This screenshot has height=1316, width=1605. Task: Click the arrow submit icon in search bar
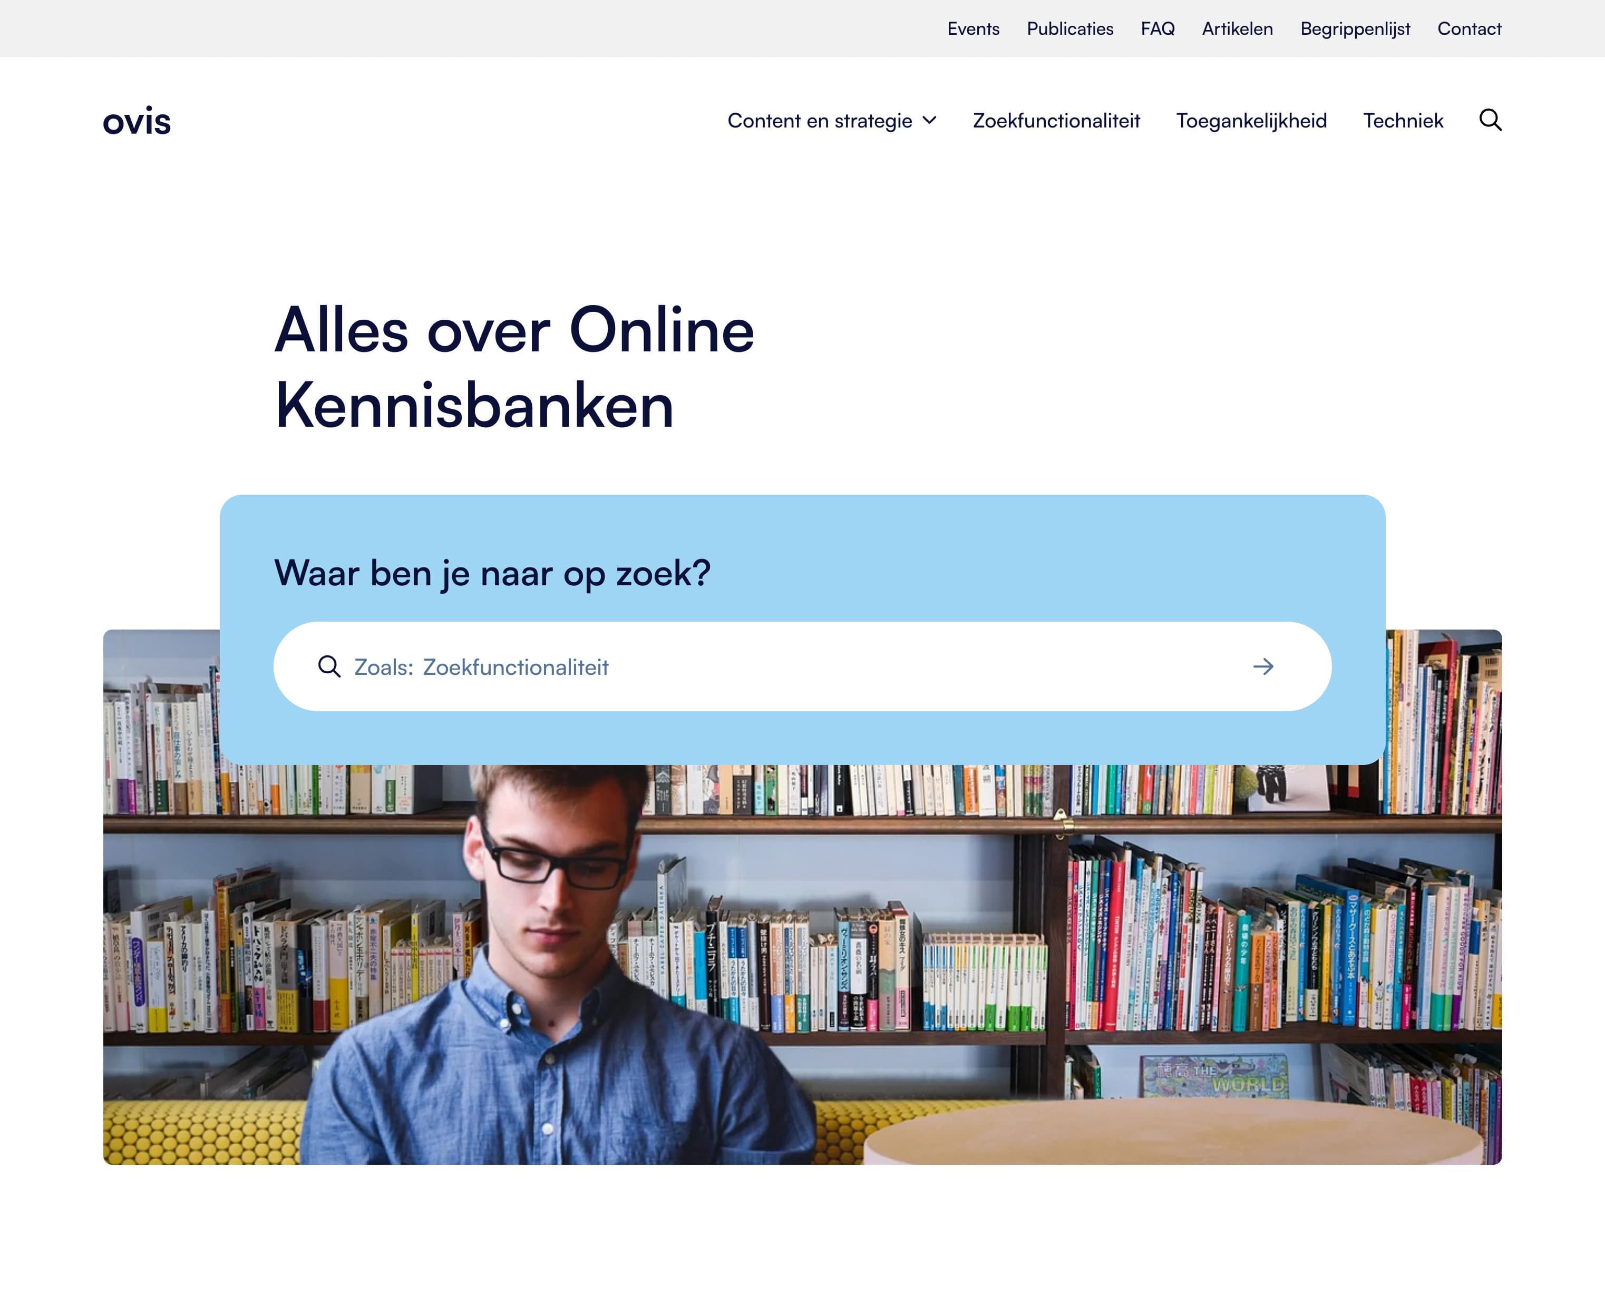coord(1263,666)
